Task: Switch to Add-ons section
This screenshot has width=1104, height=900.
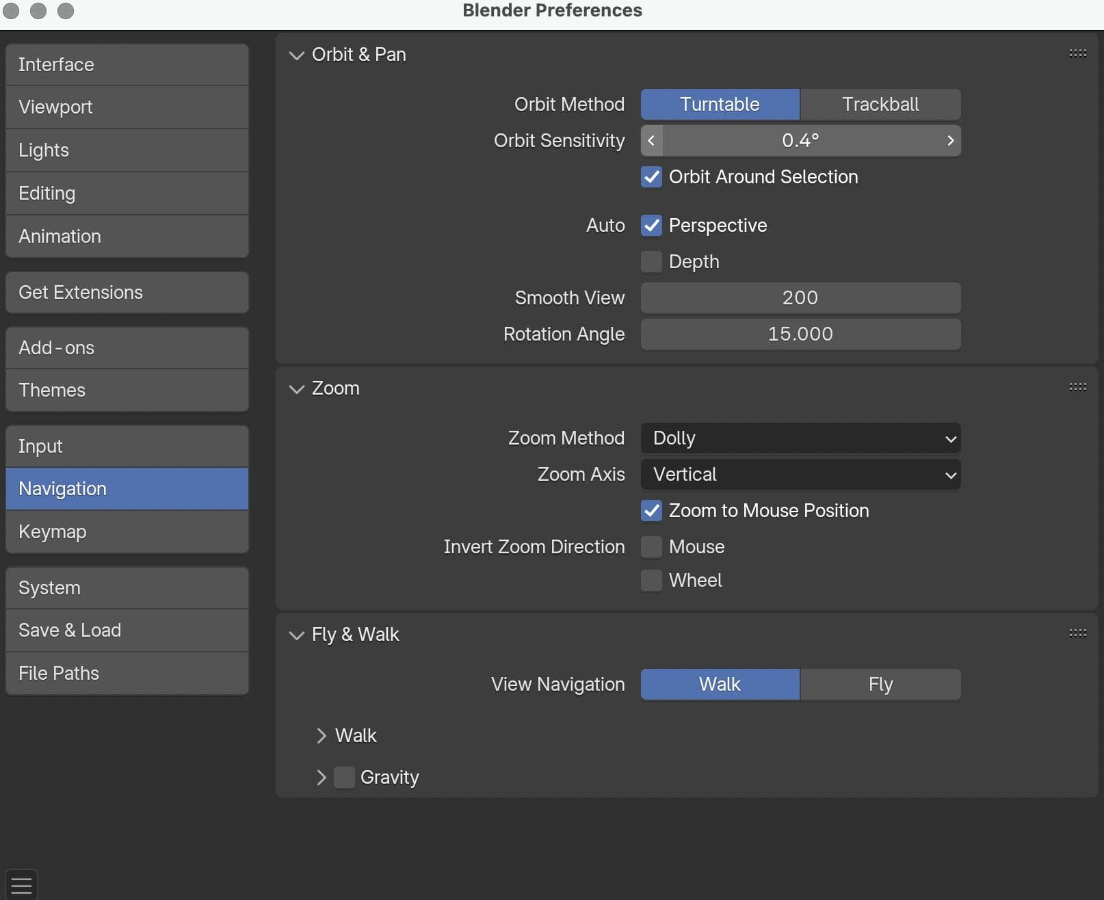Action: point(127,348)
